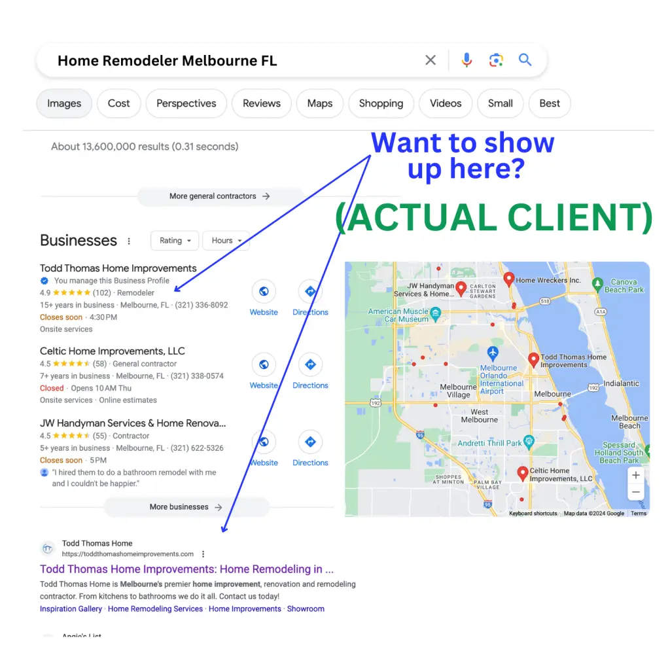Select the Images filter chip
670x670 pixels.
pos(64,103)
